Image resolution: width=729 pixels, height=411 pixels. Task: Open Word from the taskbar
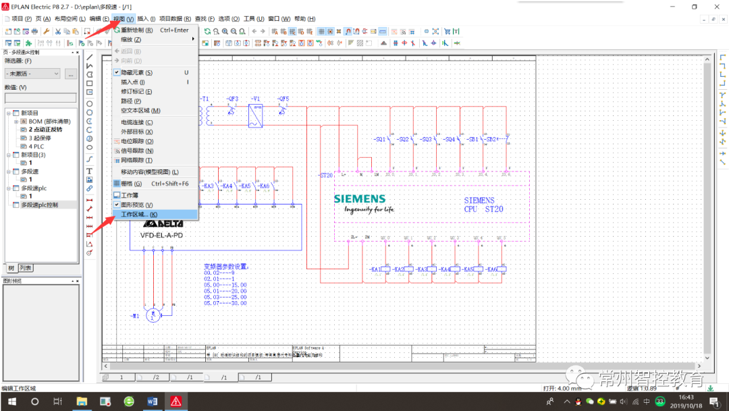[152, 402]
